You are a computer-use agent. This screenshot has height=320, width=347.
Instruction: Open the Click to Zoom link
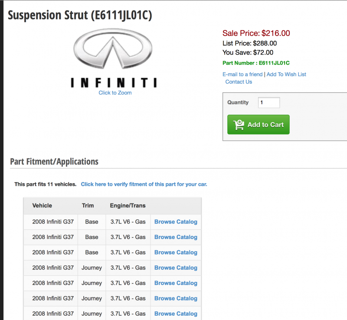pyautogui.click(x=115, y=93)
